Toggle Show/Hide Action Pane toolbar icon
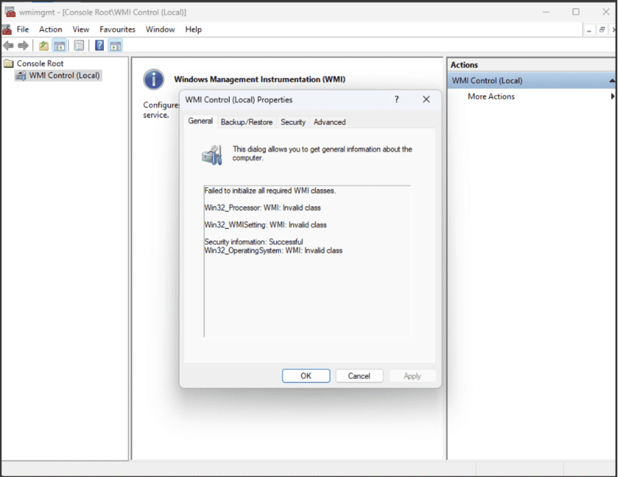This screenshot has width=618, height=477. click(x=116, y=46)
